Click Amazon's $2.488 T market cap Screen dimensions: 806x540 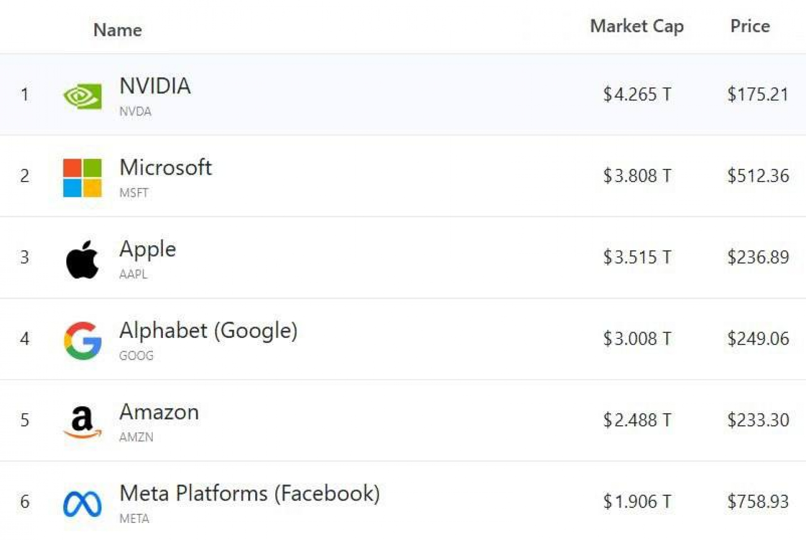pyautogui.click(x=637, y=420)
